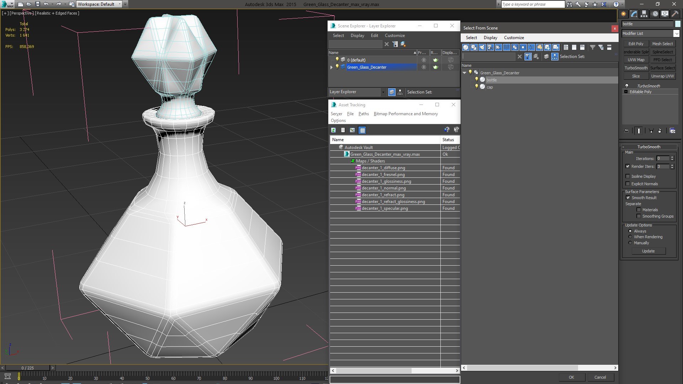Viewport: 683px width, 384px height.
Task: Expand the Green_Glass_Decanter layer
Action: point(332,67)
